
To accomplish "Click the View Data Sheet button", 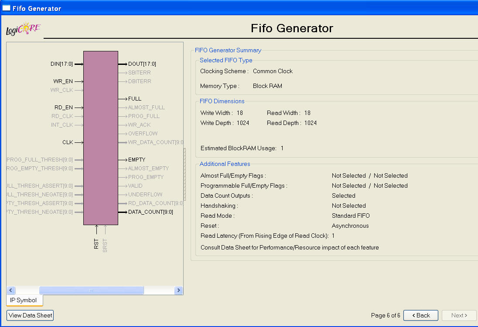I will tap(30, 315).
